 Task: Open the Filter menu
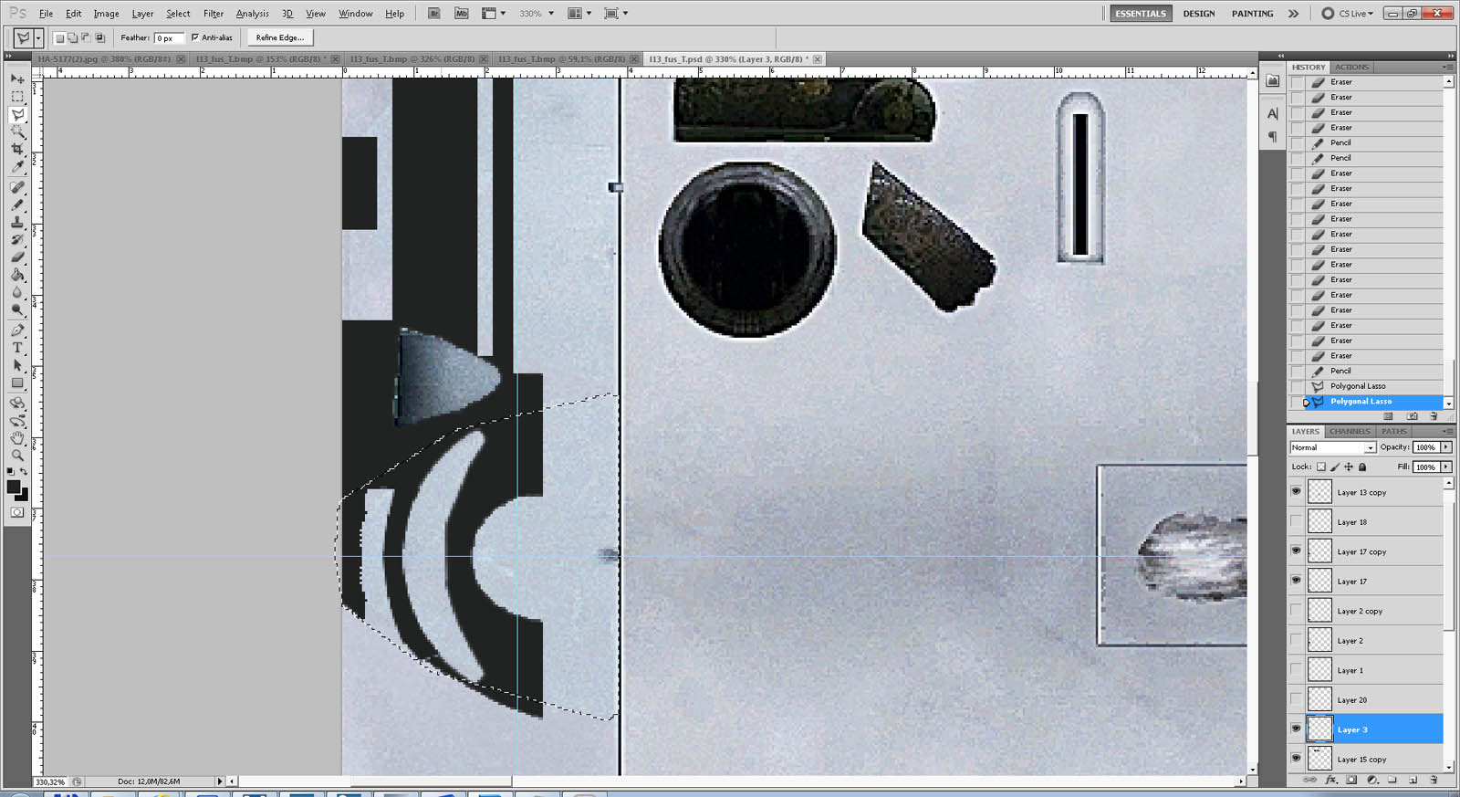(214, 14)
